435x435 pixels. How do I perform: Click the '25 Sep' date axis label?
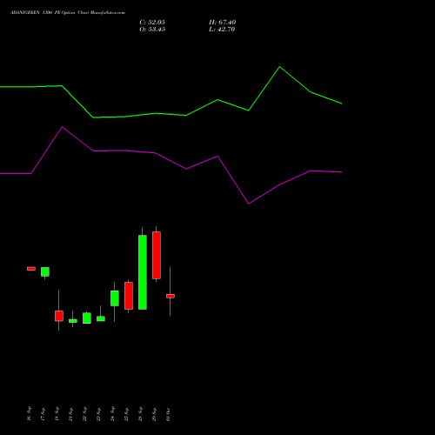pos(126,414)
